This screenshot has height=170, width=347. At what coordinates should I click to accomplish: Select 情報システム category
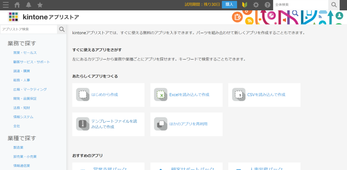(x=23, y=117)
